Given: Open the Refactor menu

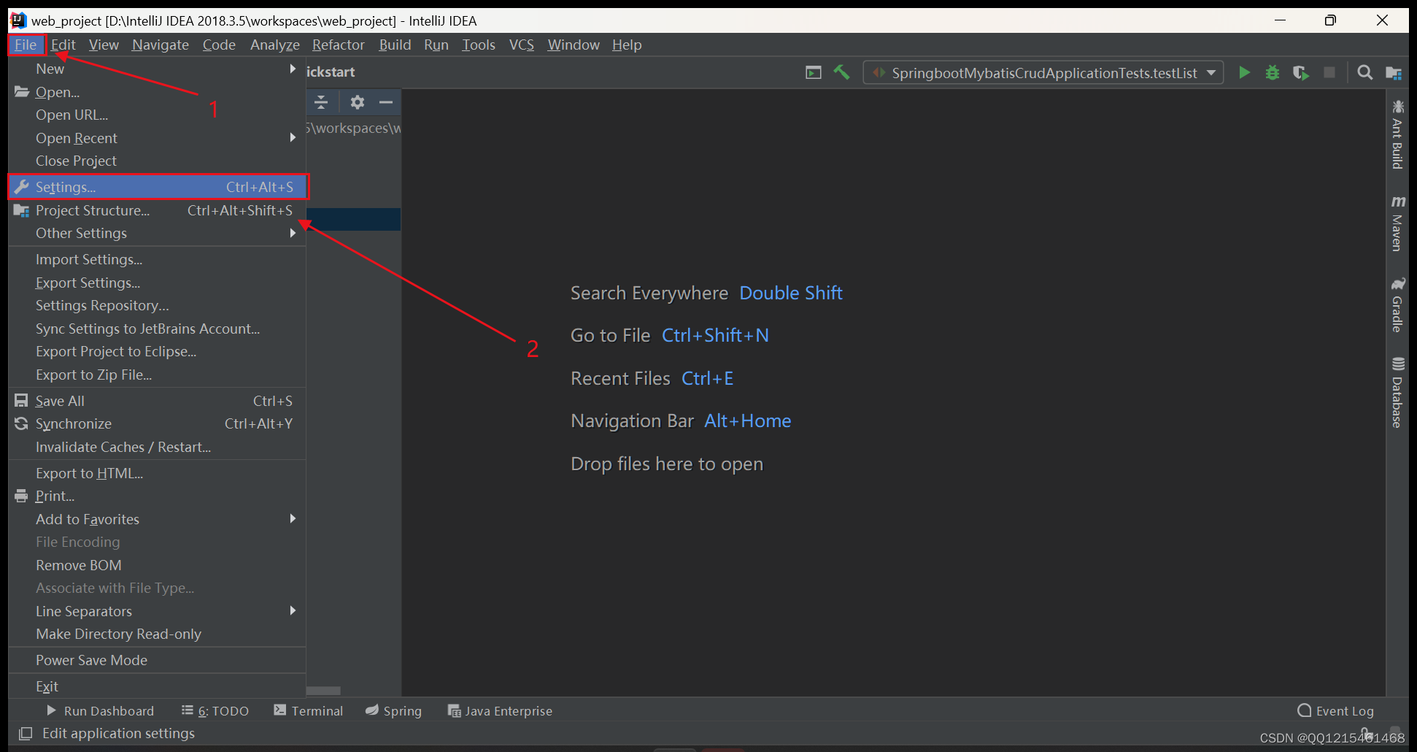Looking at the screenshot, I should [x=339, y=45].
